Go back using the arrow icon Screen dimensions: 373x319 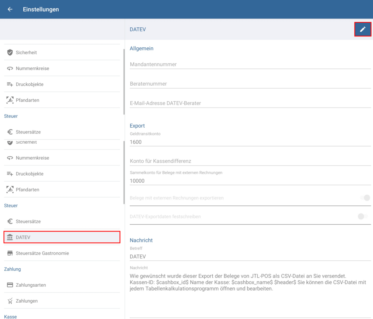[x=10, y=9]
